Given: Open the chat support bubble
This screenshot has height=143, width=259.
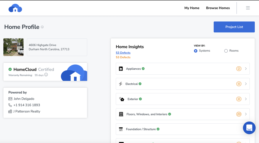Looking at the screenshot, I should [249, 128].
